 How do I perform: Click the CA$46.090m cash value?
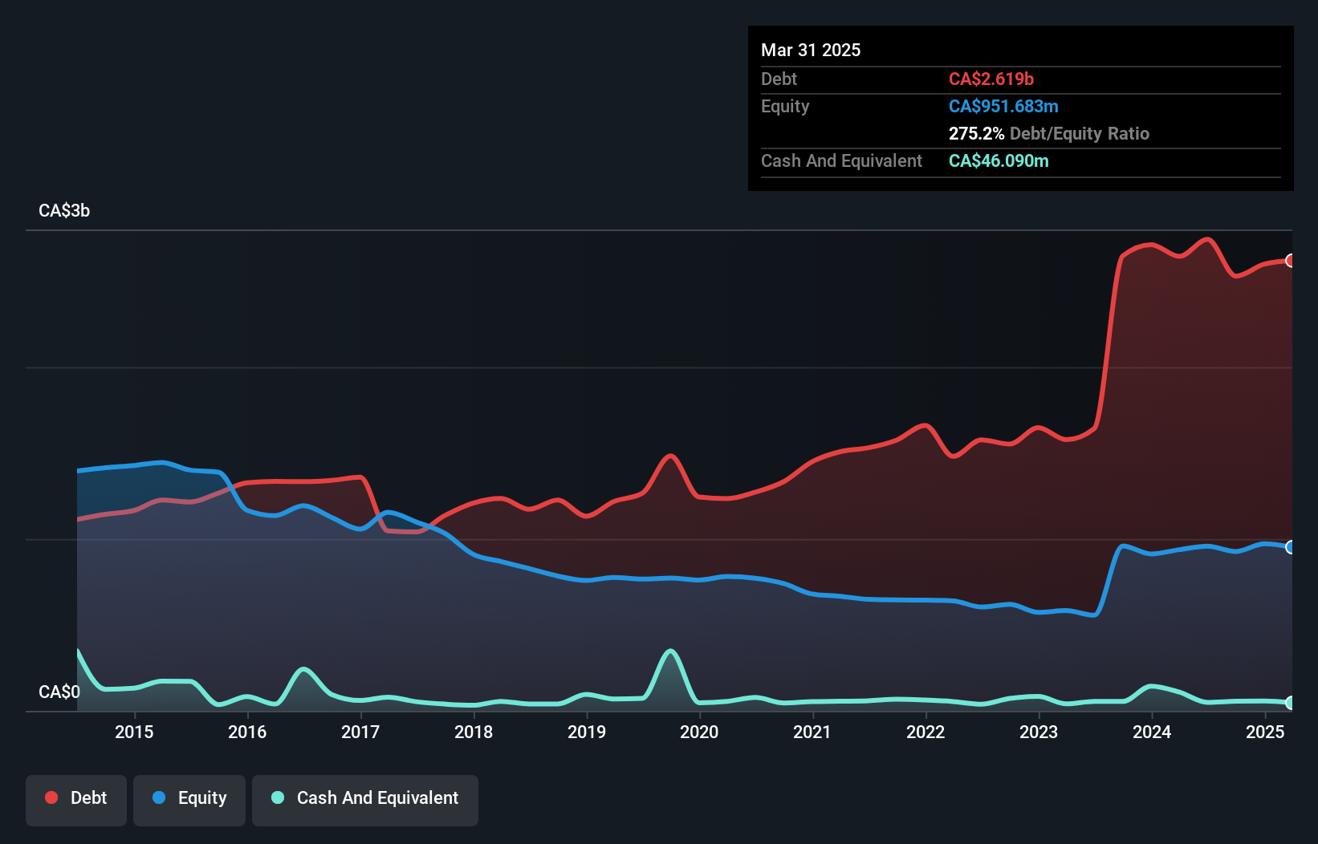click(x=999, y=160)
